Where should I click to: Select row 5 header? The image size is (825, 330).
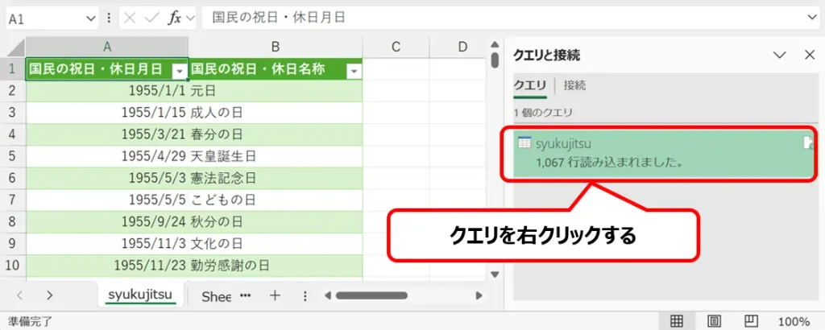coord(13,156)
